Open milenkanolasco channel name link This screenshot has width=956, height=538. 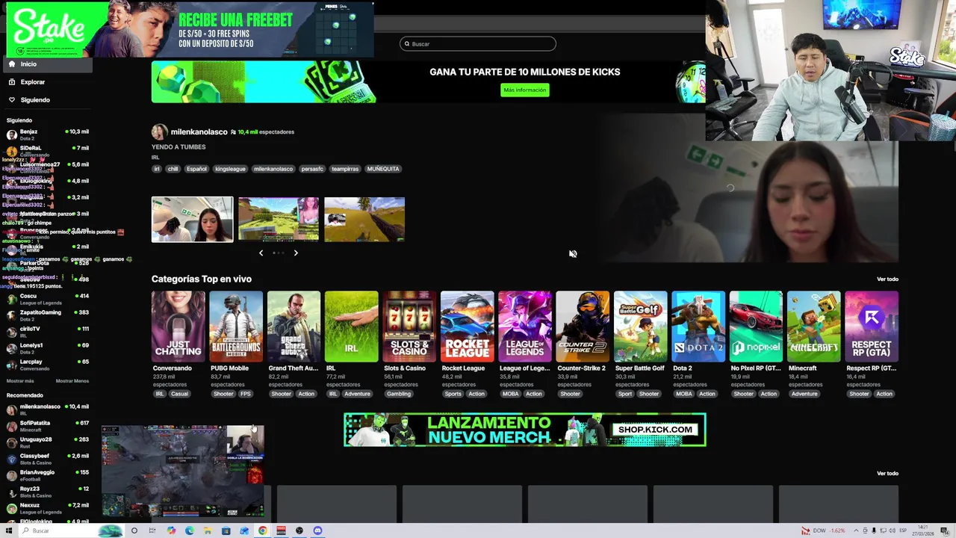click(199, 132)
